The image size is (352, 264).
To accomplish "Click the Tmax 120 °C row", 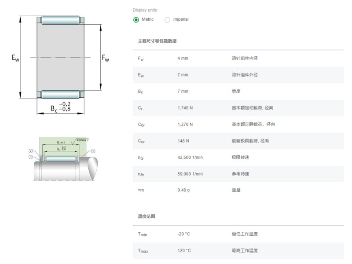I will 238,251.
